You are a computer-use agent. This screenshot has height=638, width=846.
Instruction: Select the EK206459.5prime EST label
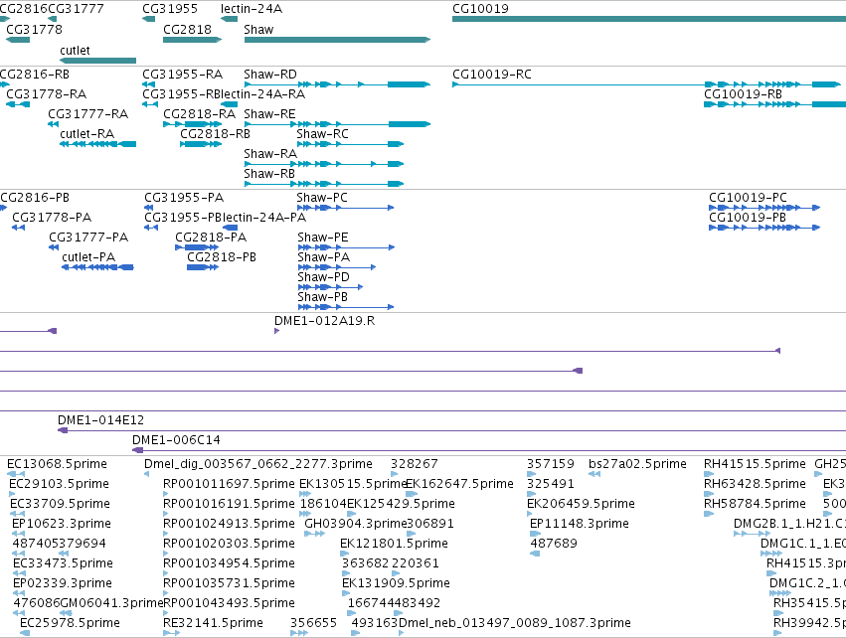(581, 504)
